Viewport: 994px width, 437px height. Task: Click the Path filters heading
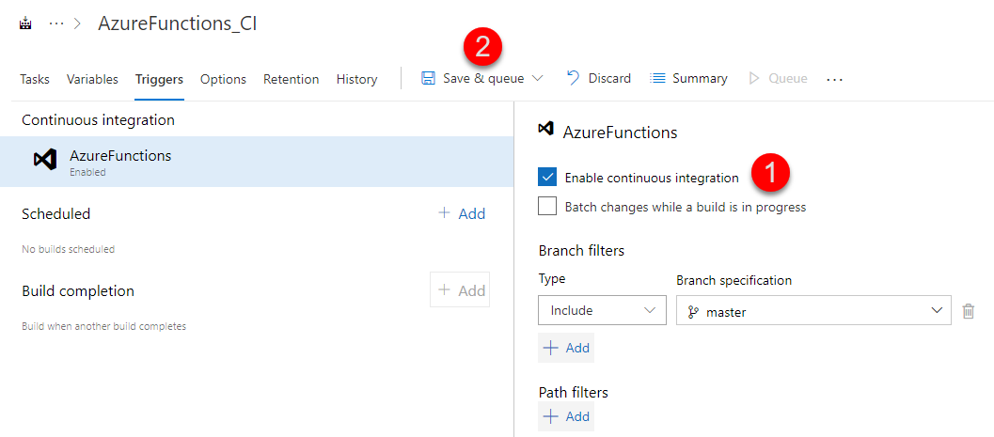click(573, 393)
